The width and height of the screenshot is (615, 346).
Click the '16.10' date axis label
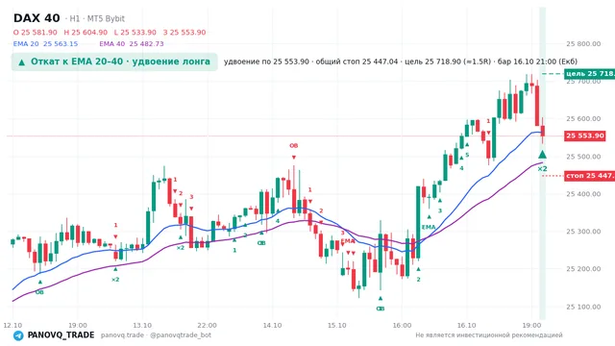[466, 325]
